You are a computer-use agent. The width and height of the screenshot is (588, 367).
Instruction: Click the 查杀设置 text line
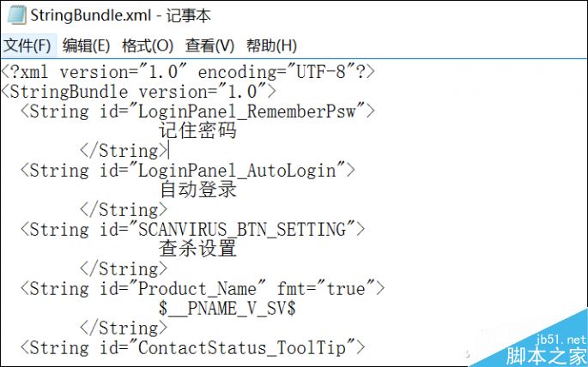point(198,249)
